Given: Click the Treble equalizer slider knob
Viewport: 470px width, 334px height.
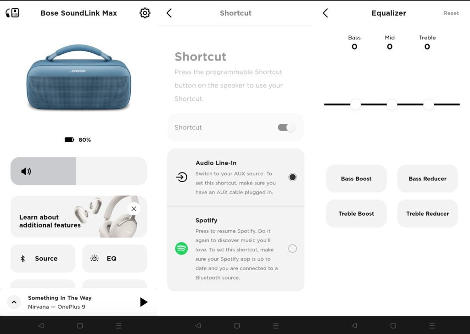Looking at the screenshot, I should click(428, 104).
